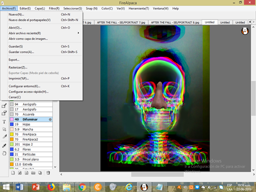Select the Hojas brush row
Screen dimensions: 256x192
click(x=31, y=124)
